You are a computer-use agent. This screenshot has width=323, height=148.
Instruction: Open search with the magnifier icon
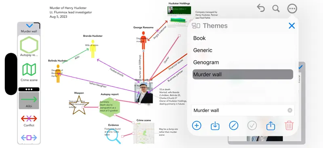[276, 8]
